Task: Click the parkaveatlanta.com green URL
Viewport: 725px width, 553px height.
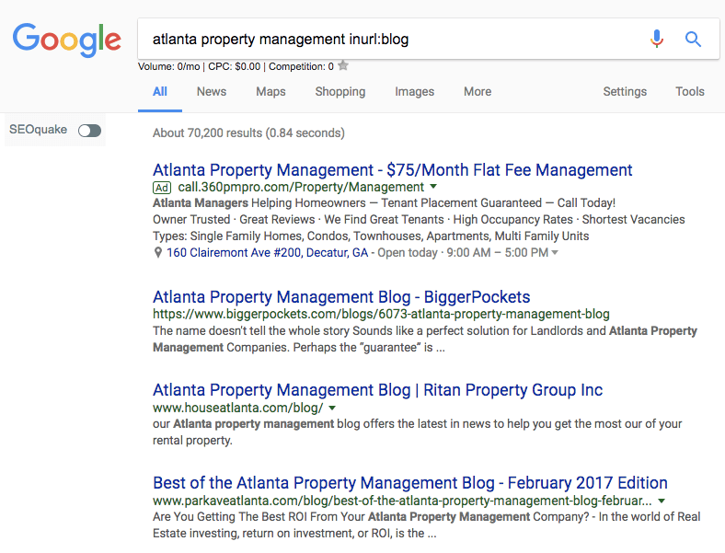Action: tap(402, 501)
